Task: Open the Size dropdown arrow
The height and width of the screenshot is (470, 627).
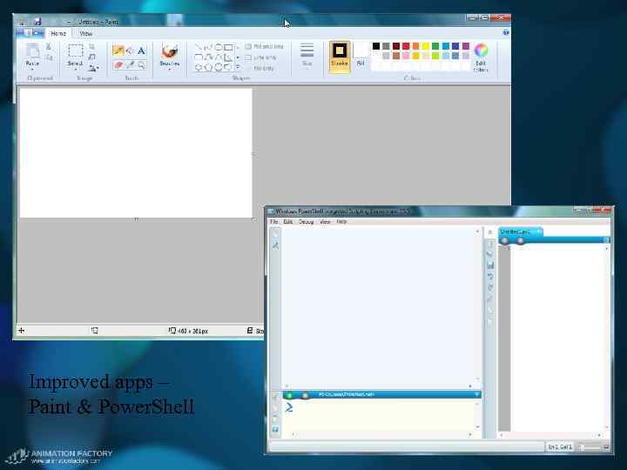Action: pos(307,70)
